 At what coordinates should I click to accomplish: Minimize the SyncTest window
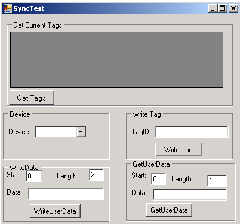click(213, 8)
